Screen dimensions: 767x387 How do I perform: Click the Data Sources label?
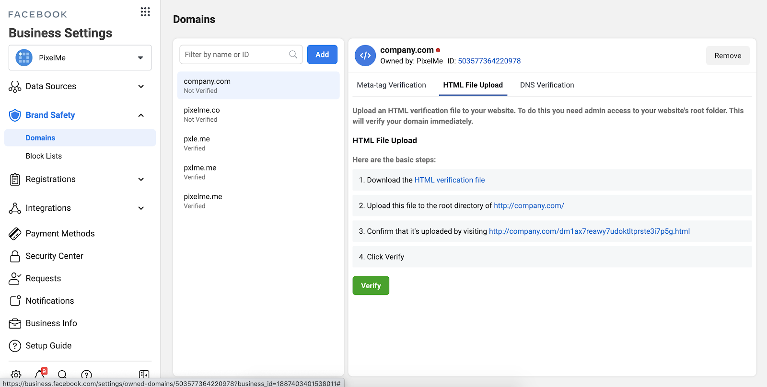point(51,87)
